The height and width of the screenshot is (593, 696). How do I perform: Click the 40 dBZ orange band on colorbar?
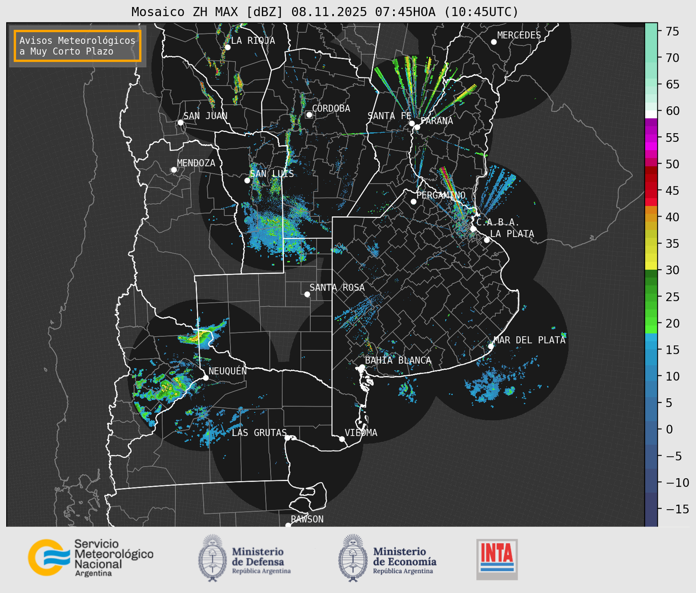[x=651, y=217]
